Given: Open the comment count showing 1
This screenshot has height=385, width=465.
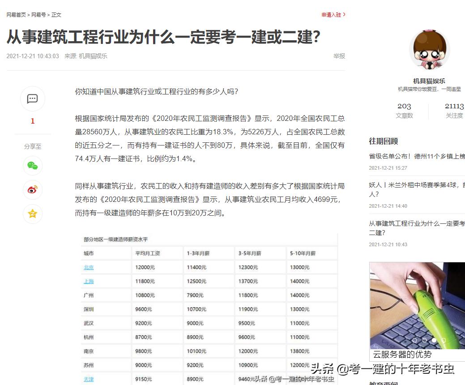Looking at the screenshot, I should [32, 120].
